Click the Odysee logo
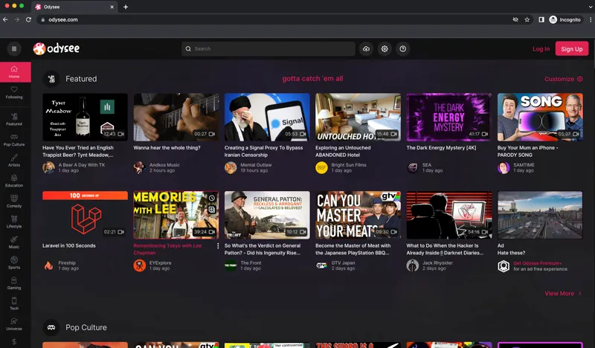 [x=57, y=48]
